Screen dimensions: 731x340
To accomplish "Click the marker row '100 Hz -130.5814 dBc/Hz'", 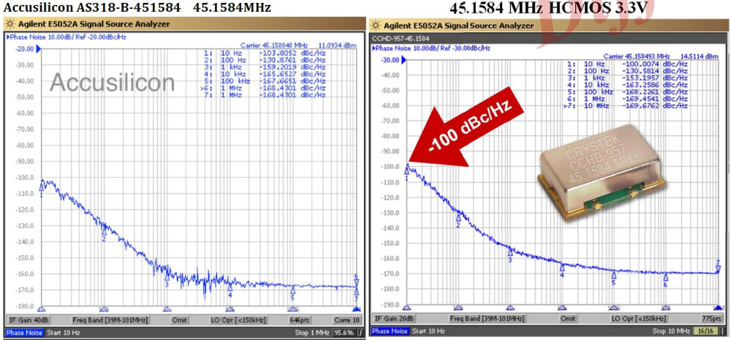I will [x=627, y=70].
